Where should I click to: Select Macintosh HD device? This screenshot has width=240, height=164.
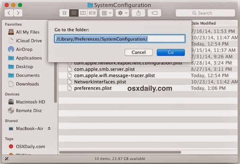coord(27,102)
